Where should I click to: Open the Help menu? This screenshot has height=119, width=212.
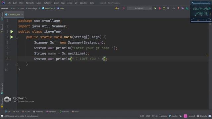tap(92, 3)
